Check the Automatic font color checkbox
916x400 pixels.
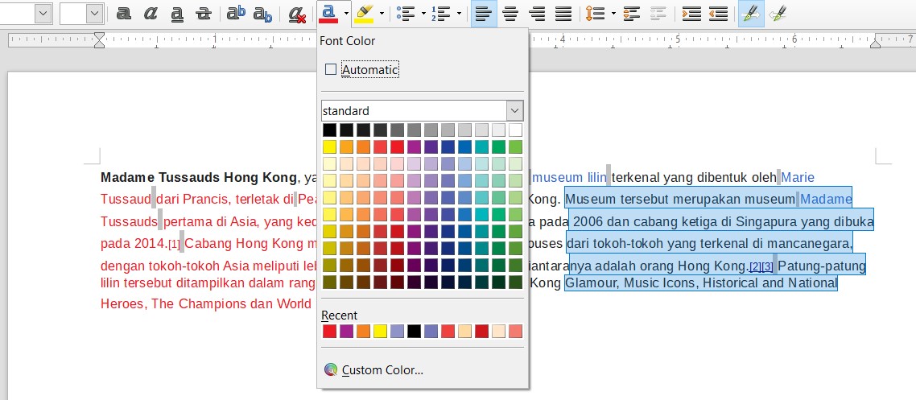click(x=331, y=69)
